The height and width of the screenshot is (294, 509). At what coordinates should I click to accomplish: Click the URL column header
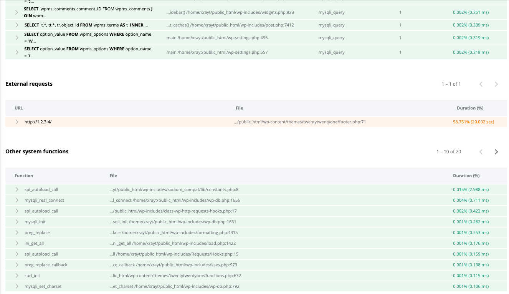18,108
